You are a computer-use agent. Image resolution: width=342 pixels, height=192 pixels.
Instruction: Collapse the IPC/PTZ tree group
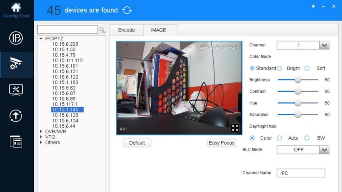point(41,38)
